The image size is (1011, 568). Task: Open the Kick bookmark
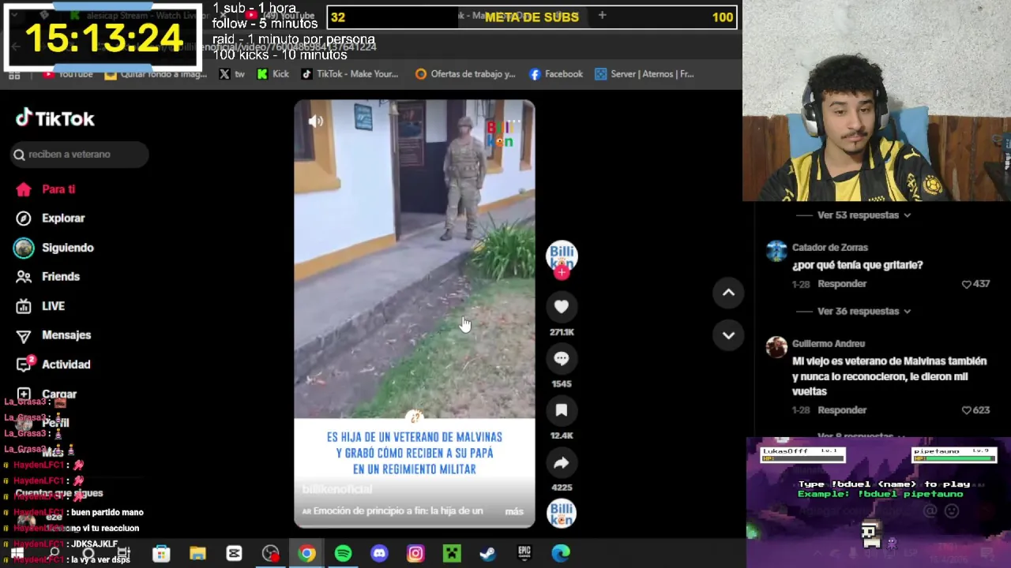[273, 74]
